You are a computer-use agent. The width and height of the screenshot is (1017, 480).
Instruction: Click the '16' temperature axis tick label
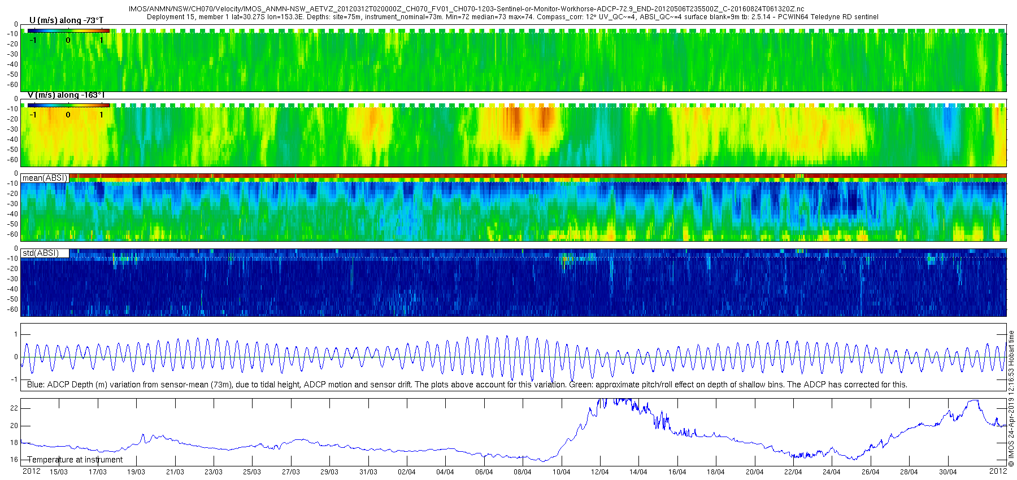14,460
